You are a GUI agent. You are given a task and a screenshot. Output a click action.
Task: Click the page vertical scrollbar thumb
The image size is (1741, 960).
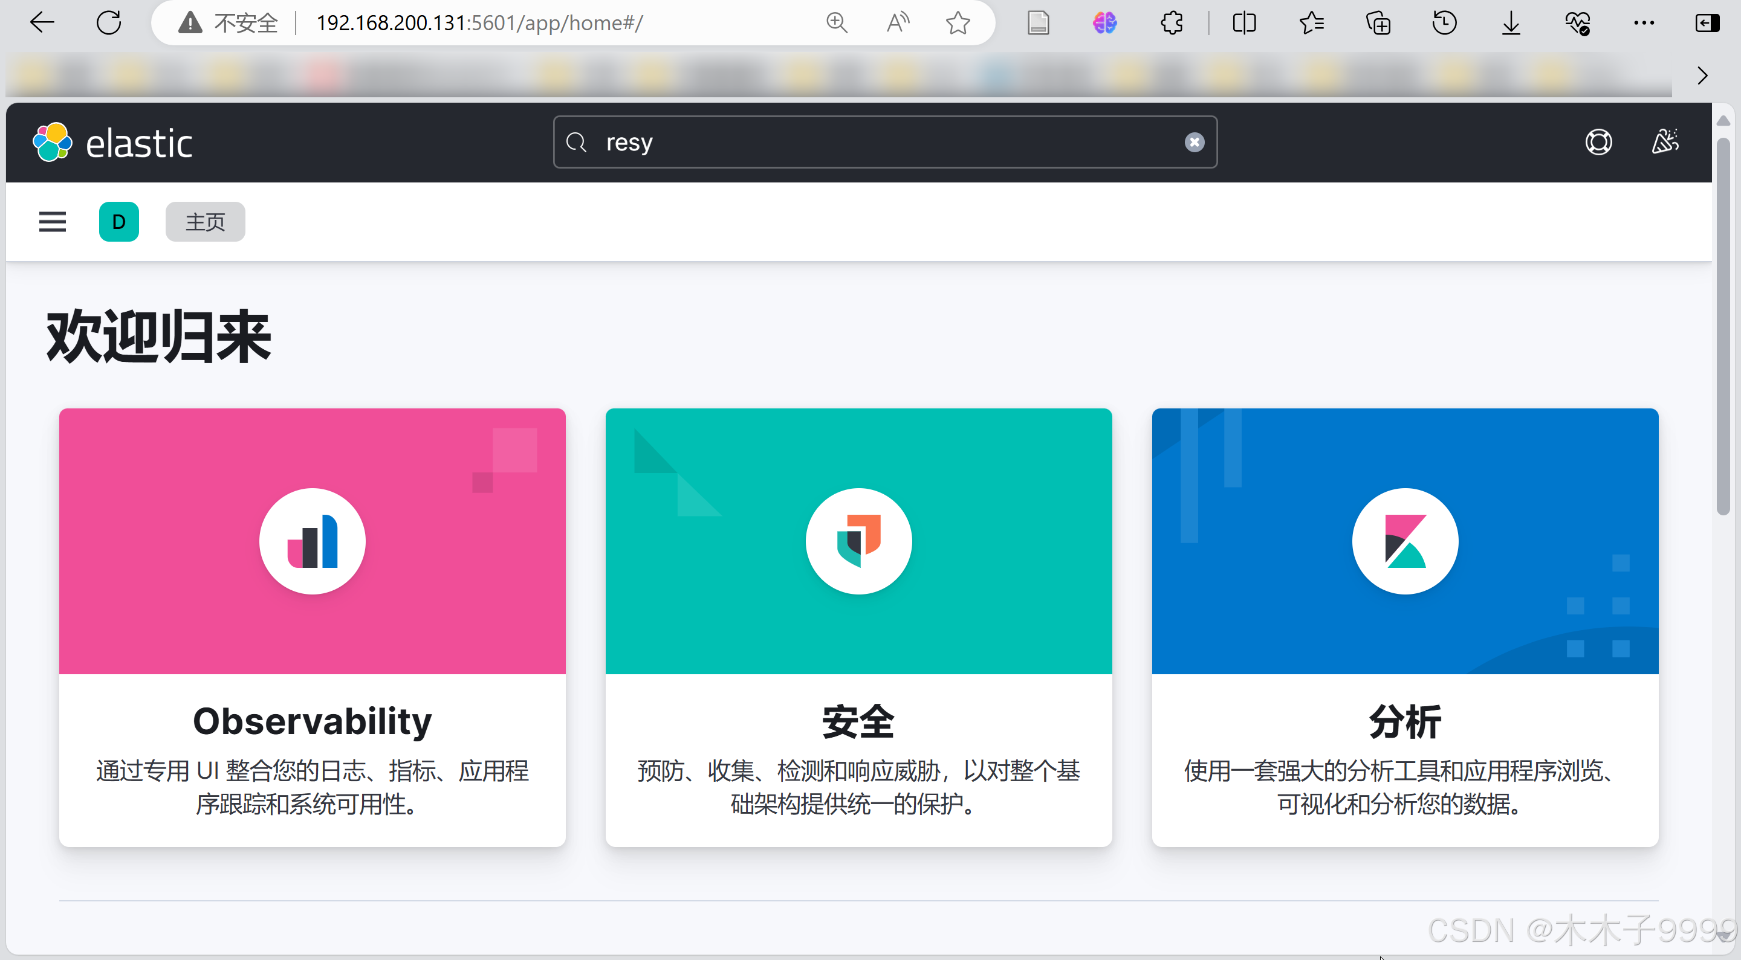pos(1723,327)
